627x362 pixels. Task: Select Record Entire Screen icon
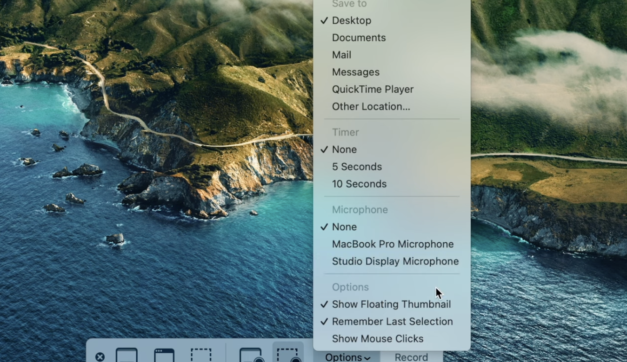(x=251, y=355)
